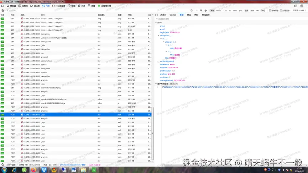Toggle the JS request filter
This screenshot has width=308, height=173.
click(230, 11)
